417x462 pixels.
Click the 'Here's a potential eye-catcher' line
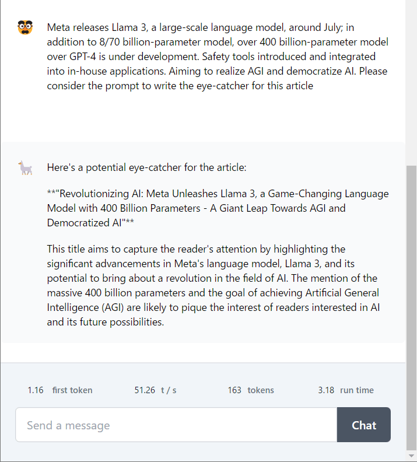click(147, 168)
